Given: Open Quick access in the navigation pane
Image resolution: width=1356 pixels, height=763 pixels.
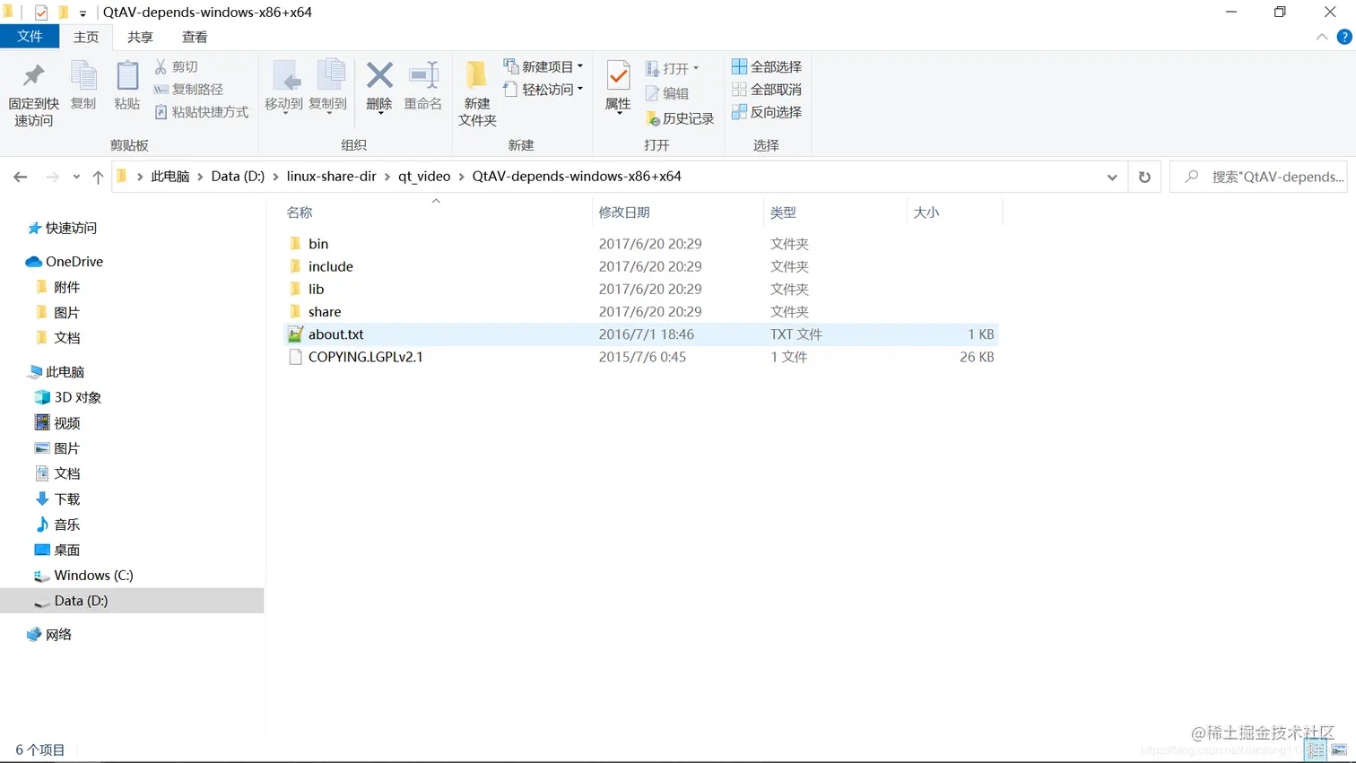Looking at the screenshot, I should coord(62,228).
